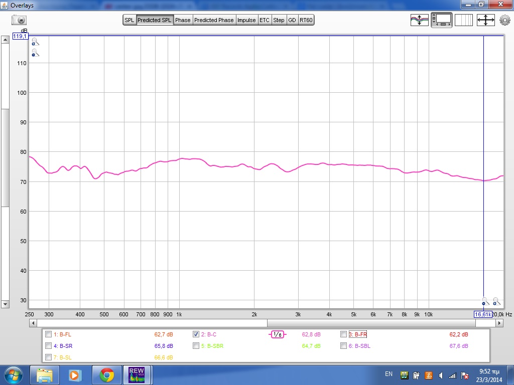The width and height of the screenshot is (514, 385).
Task: Click the frequency axis grid lines icon
Action: point(464,20)
